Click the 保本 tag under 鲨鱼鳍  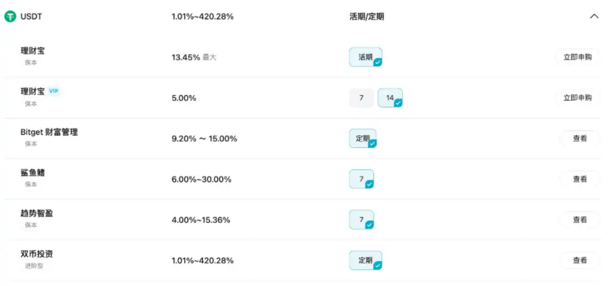[x=31, y=184]
